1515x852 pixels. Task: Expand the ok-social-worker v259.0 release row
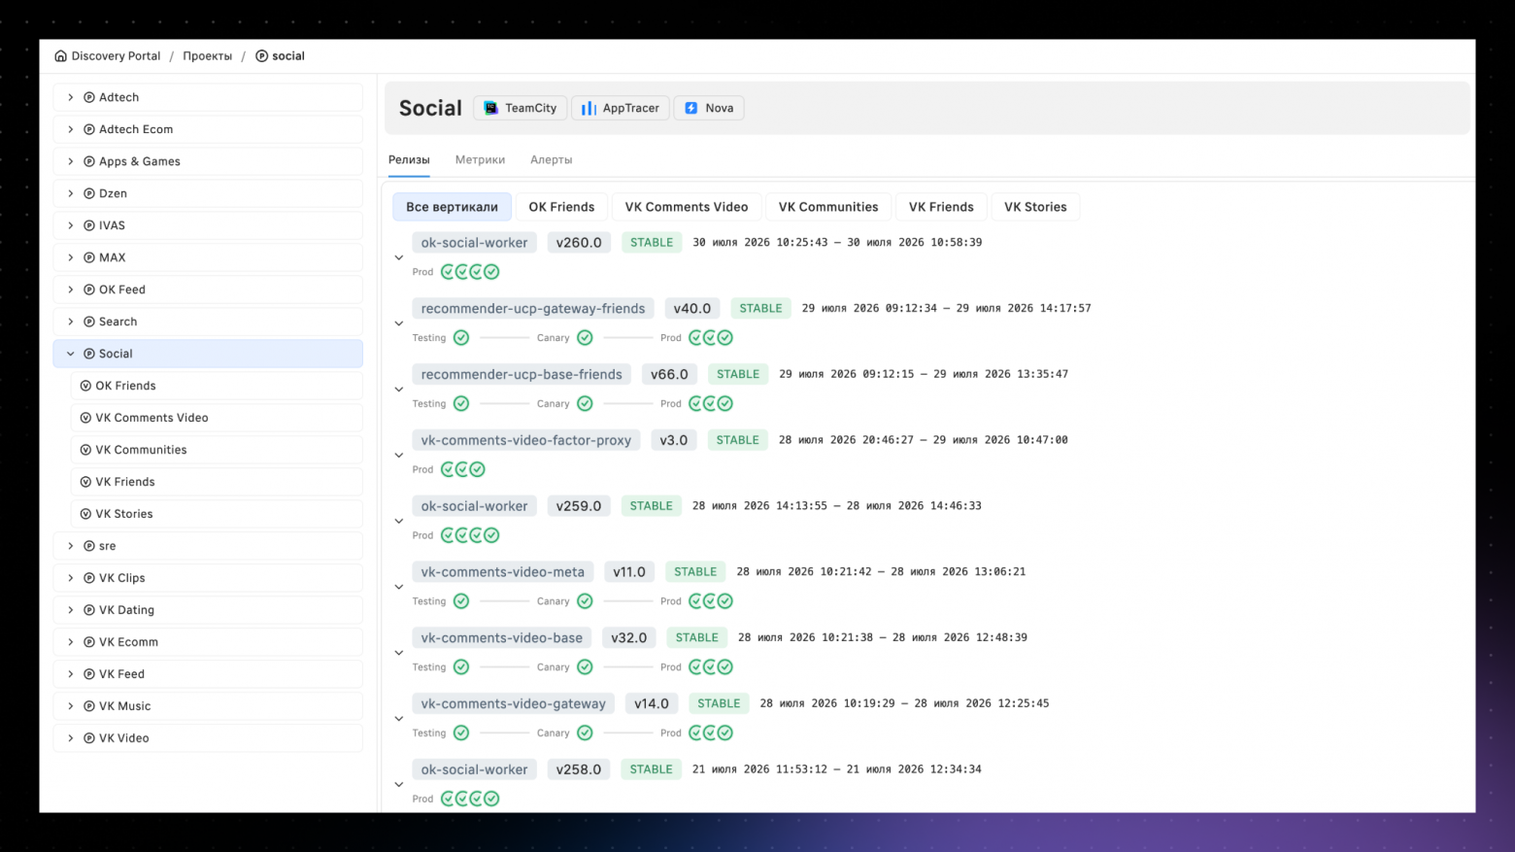point(399,521)
